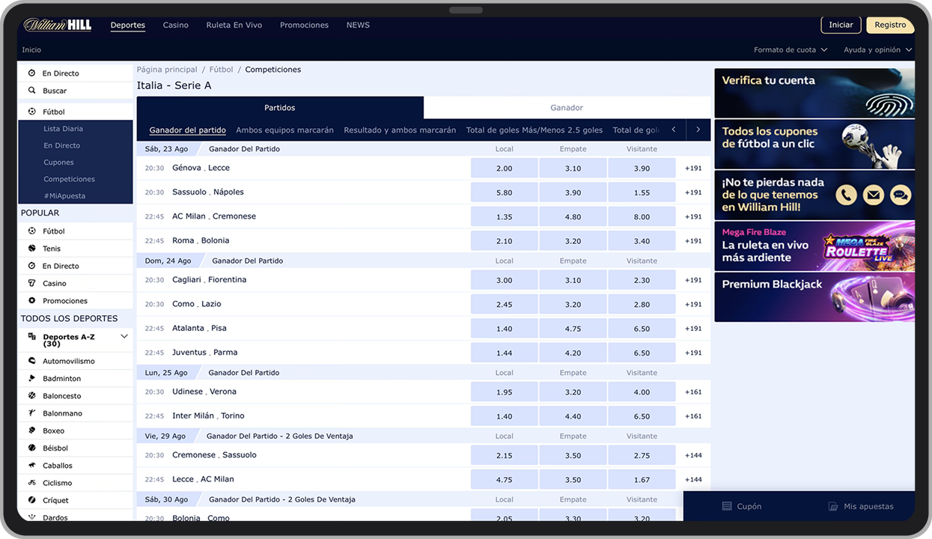Image resolution: width=932 pixels, height=539 pixels.
Task: Open the Críquet icon
Action: pos(31,500)
